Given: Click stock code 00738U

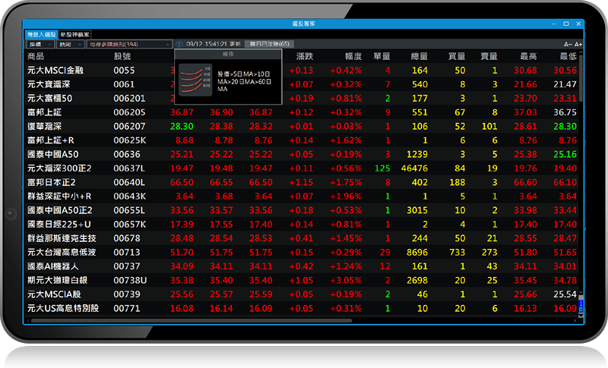Looking at the screenshot, I should tap(130, 280).
